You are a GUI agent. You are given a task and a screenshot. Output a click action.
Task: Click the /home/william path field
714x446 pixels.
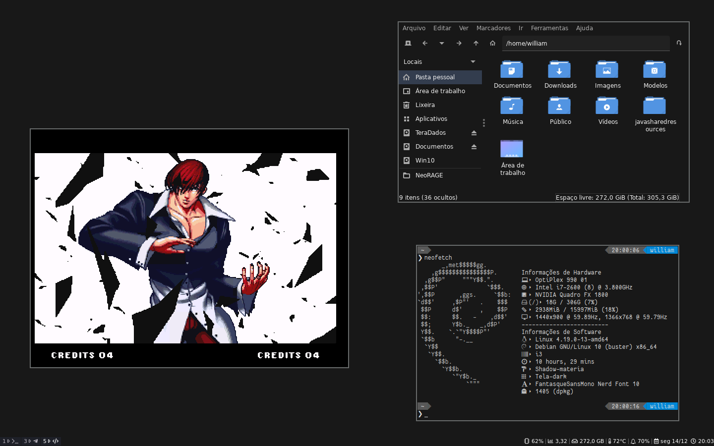[x=585, y=44]
